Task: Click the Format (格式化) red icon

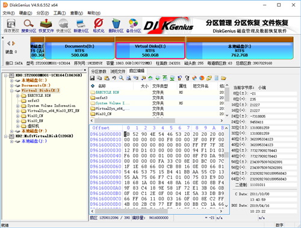Action: click(x=99, y=26)
